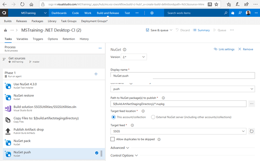Viewport: 260px width, 161px height.
Task: Select External NuGet server radio option
Action: pos(153,117)
